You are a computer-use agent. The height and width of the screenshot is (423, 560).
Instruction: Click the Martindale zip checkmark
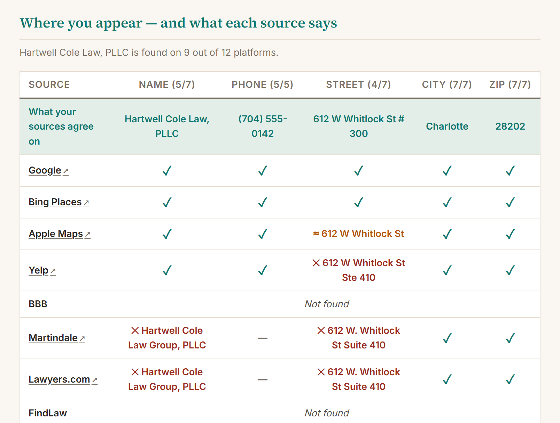point(510,338)
